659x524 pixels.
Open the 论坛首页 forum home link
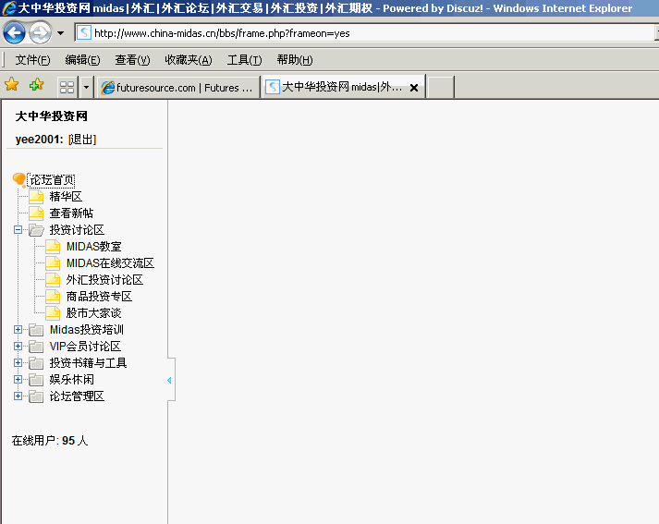click(x=52, y=180)
